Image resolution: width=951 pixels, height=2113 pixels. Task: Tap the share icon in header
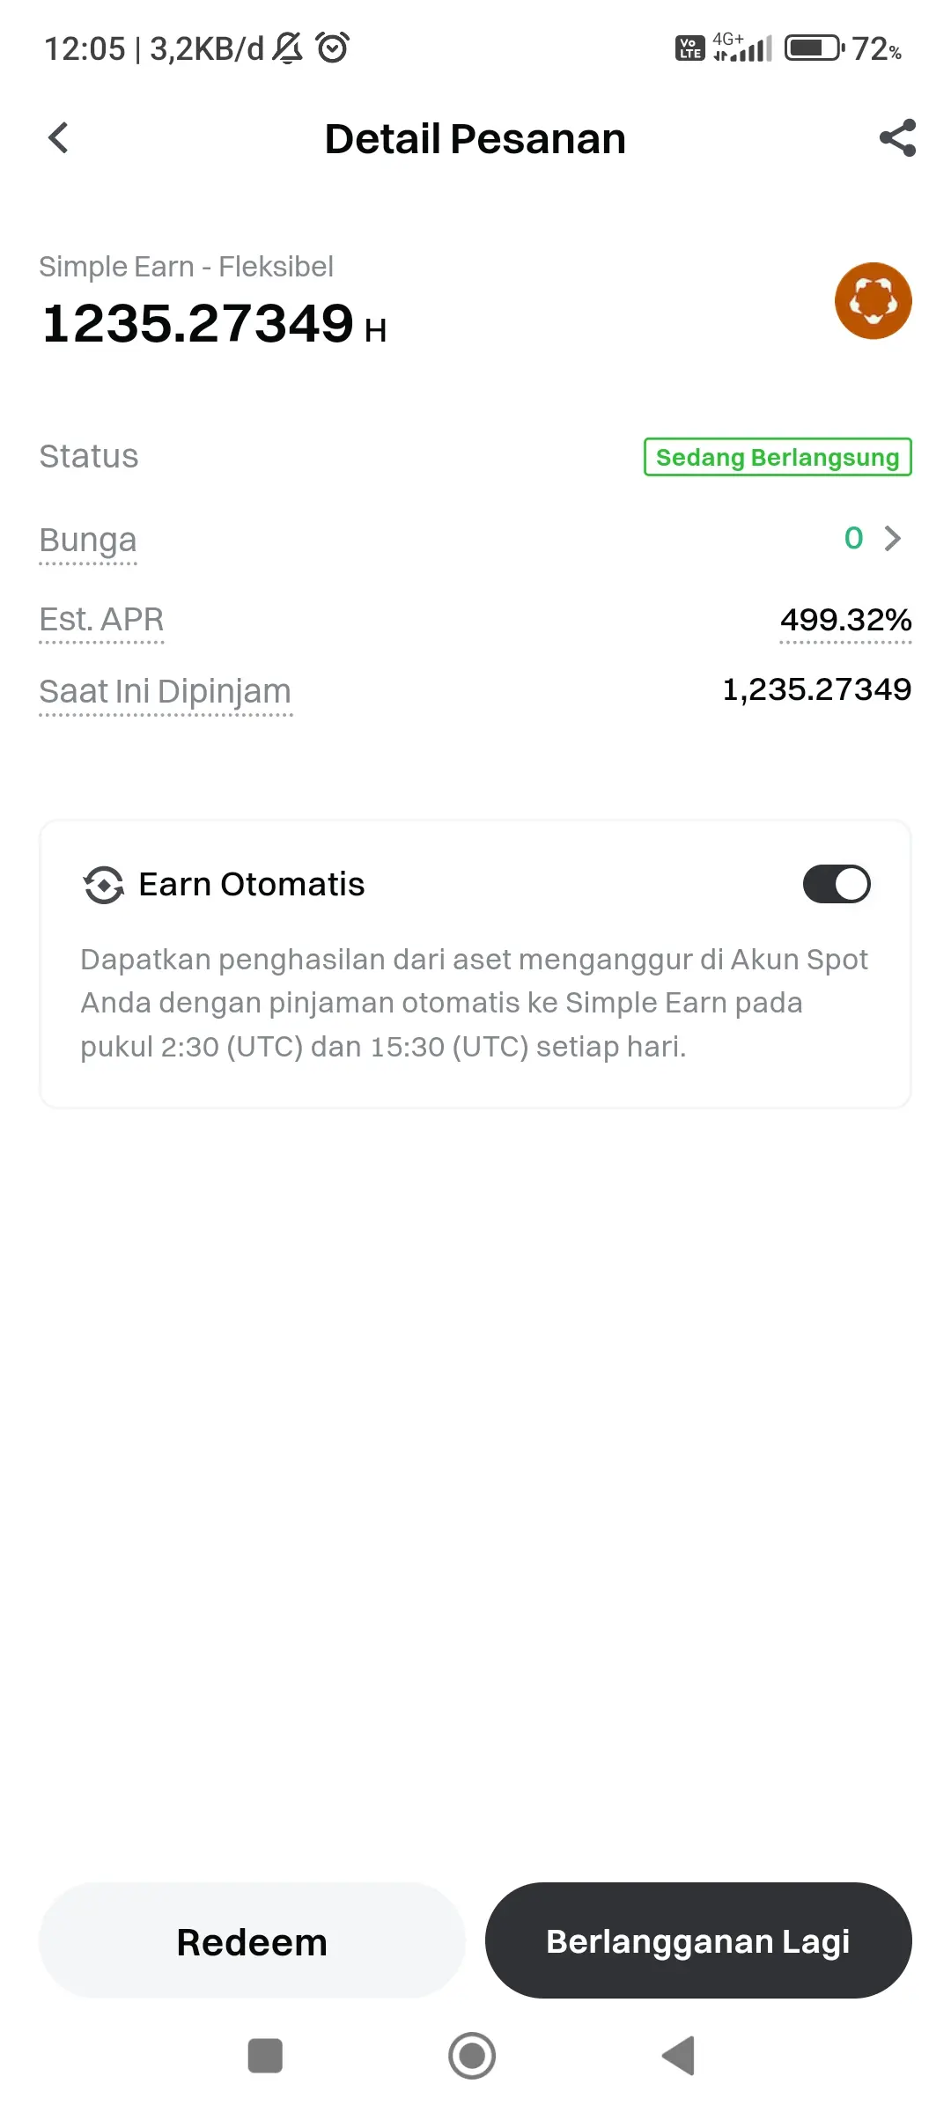point(897,137)
